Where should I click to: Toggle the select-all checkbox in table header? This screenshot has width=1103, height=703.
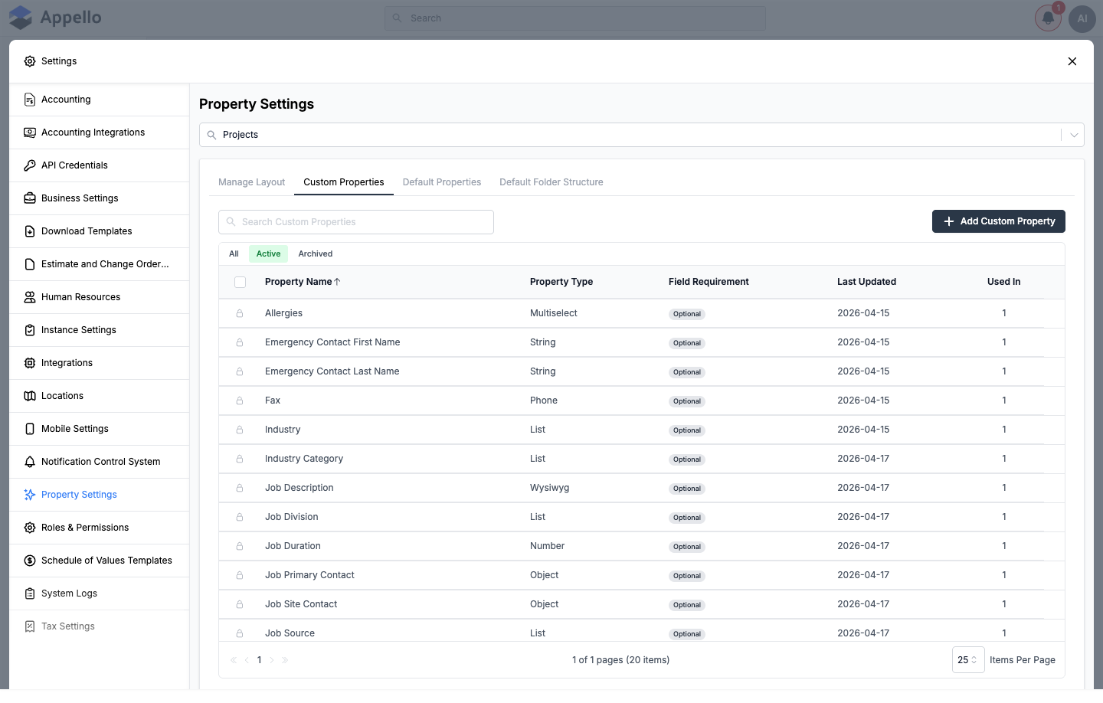pos(240,282)
